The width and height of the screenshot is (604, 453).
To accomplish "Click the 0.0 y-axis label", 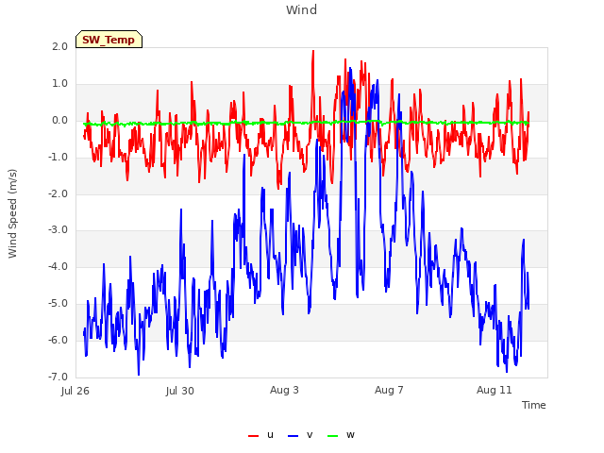I will tap(59, 121).
